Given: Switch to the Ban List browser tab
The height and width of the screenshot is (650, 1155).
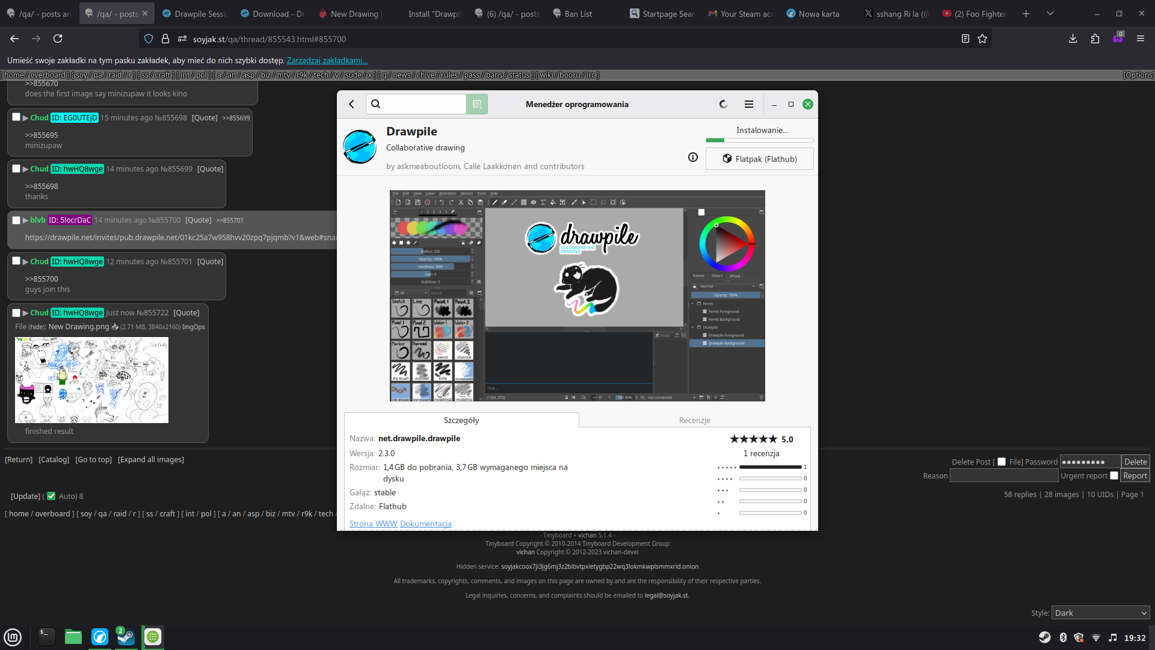Looking at the screenshot, I should 577,14.
